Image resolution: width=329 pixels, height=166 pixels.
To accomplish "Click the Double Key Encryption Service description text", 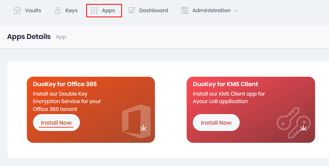I will (67, 101).
